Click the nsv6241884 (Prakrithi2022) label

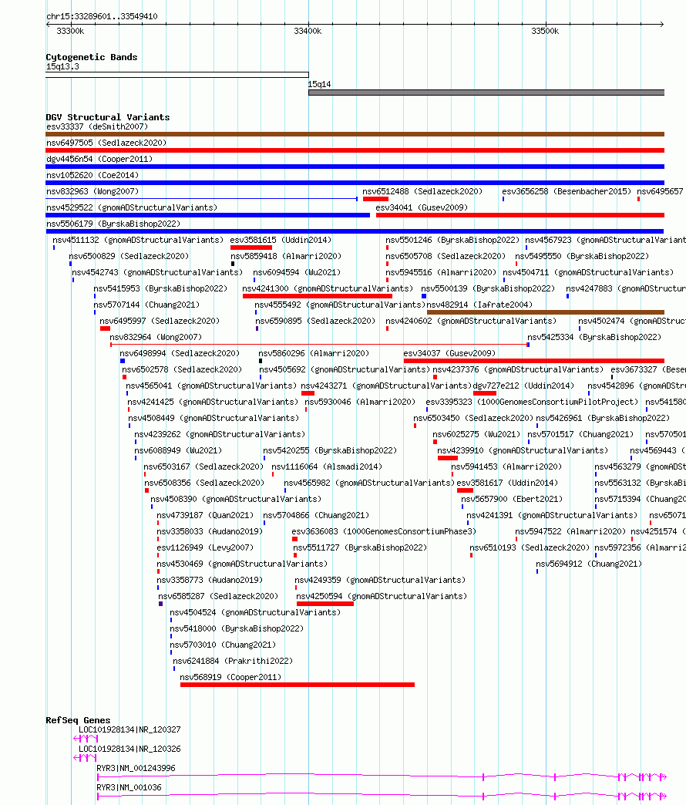[233, 662]
